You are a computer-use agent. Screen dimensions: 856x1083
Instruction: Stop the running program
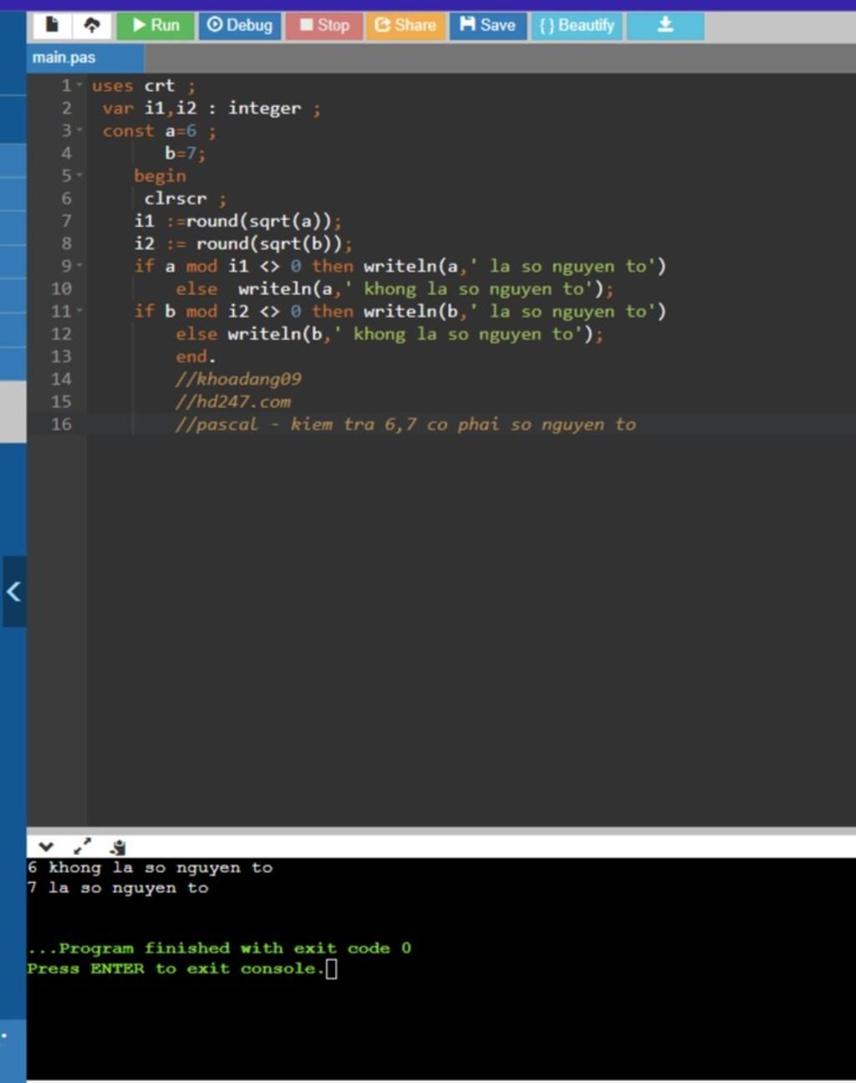324,25
